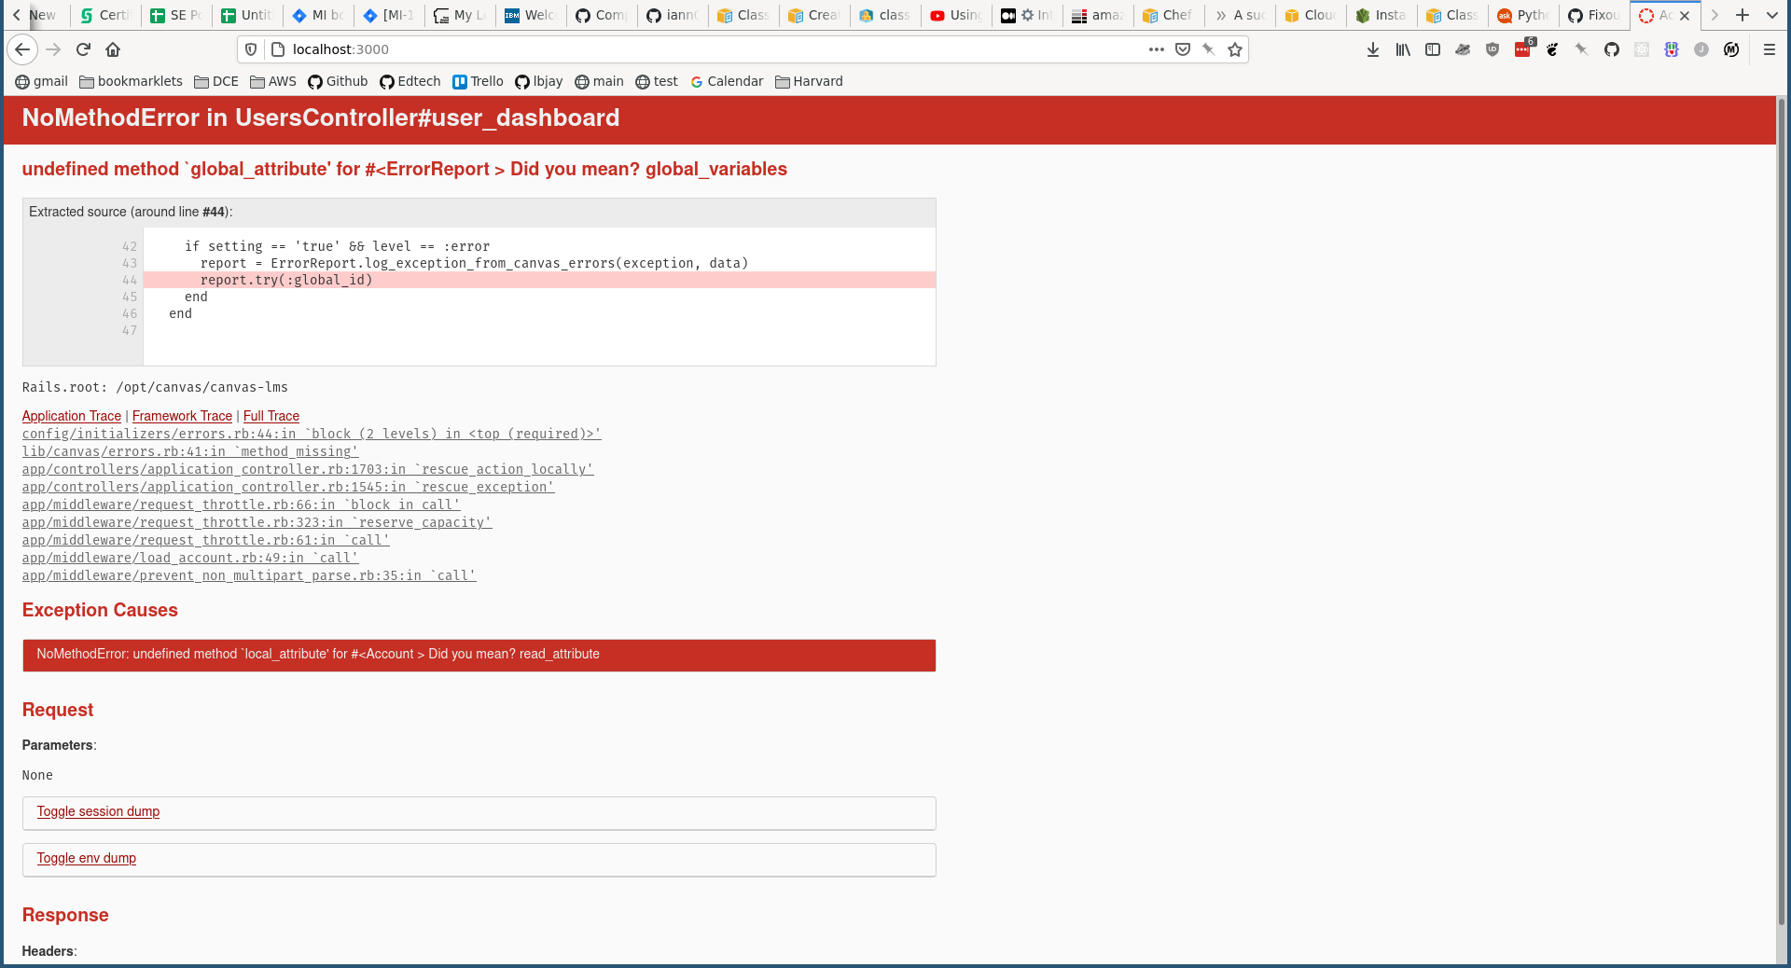
Task: Click the page vertical scrollbar
Action: [1781, 511]
